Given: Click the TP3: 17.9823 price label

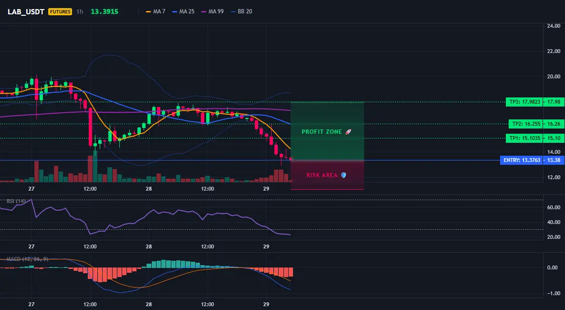Looking at the screenshot, I should pyautogui.click(x=524, y=102).
